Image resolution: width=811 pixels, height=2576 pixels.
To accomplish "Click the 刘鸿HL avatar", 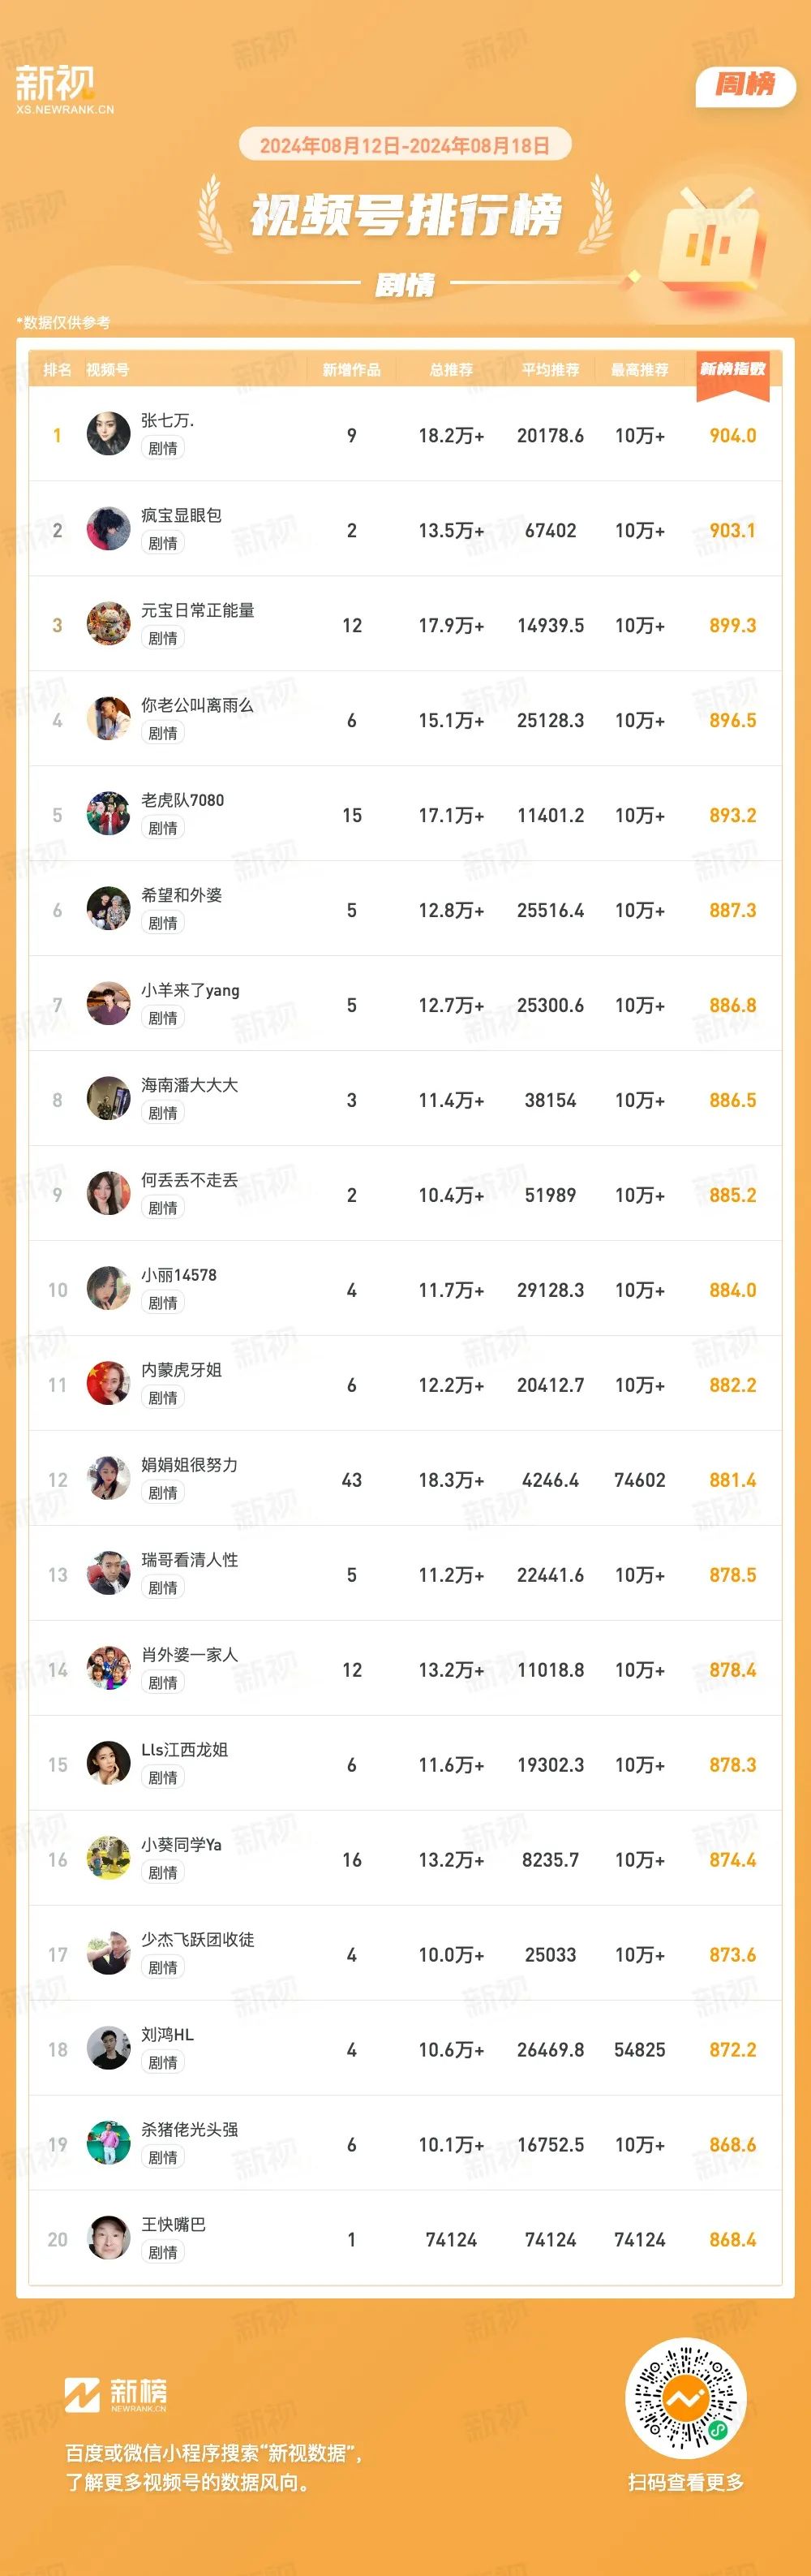I will [108, 2049].
